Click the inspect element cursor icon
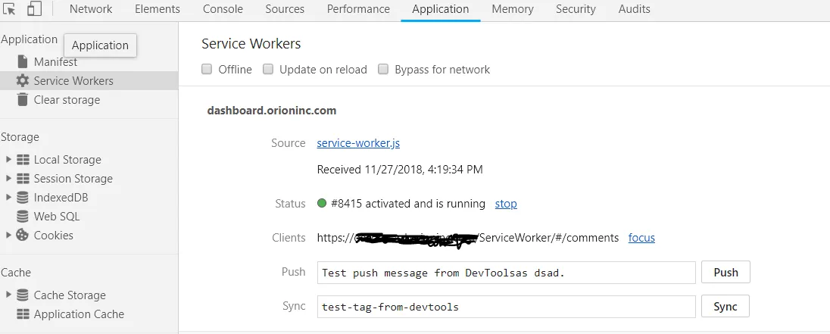This screenshot has height=334, width=830. coord(10,9)
